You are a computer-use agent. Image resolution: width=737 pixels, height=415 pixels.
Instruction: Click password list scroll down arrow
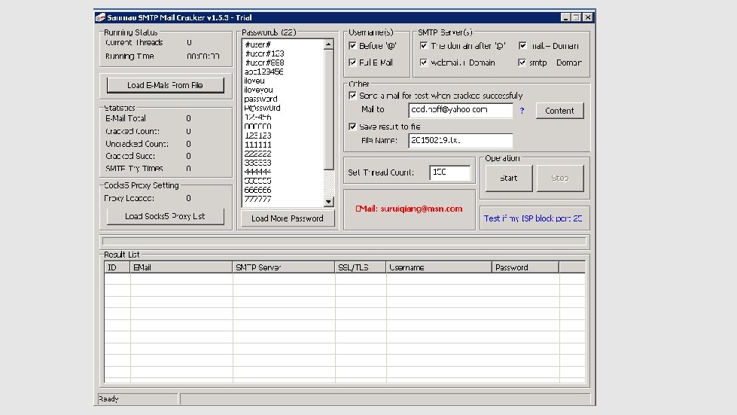point(328,202)
